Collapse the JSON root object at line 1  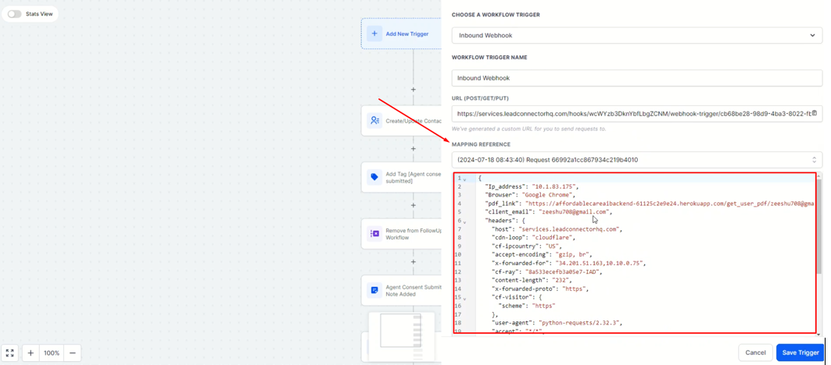pyautogui.click(x=465, y=179)
